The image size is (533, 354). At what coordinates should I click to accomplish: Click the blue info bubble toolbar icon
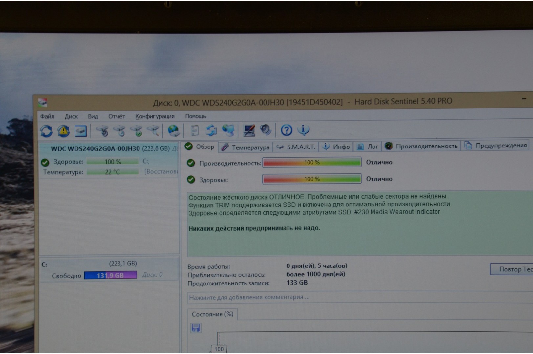(304, 130)
